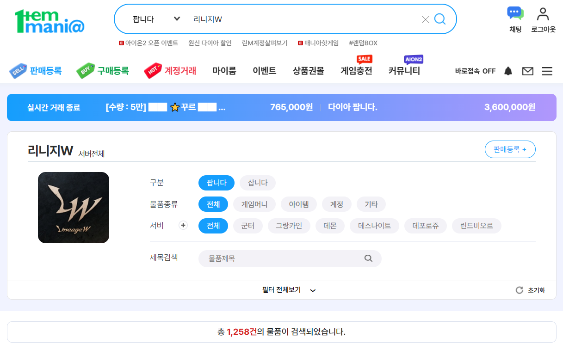Open 판매등록 menu
The image size is (563, 344).
point(36,71)
